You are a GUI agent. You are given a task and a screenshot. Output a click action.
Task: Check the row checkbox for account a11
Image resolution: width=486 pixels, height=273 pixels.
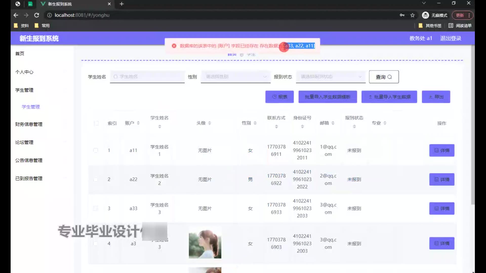96,150
